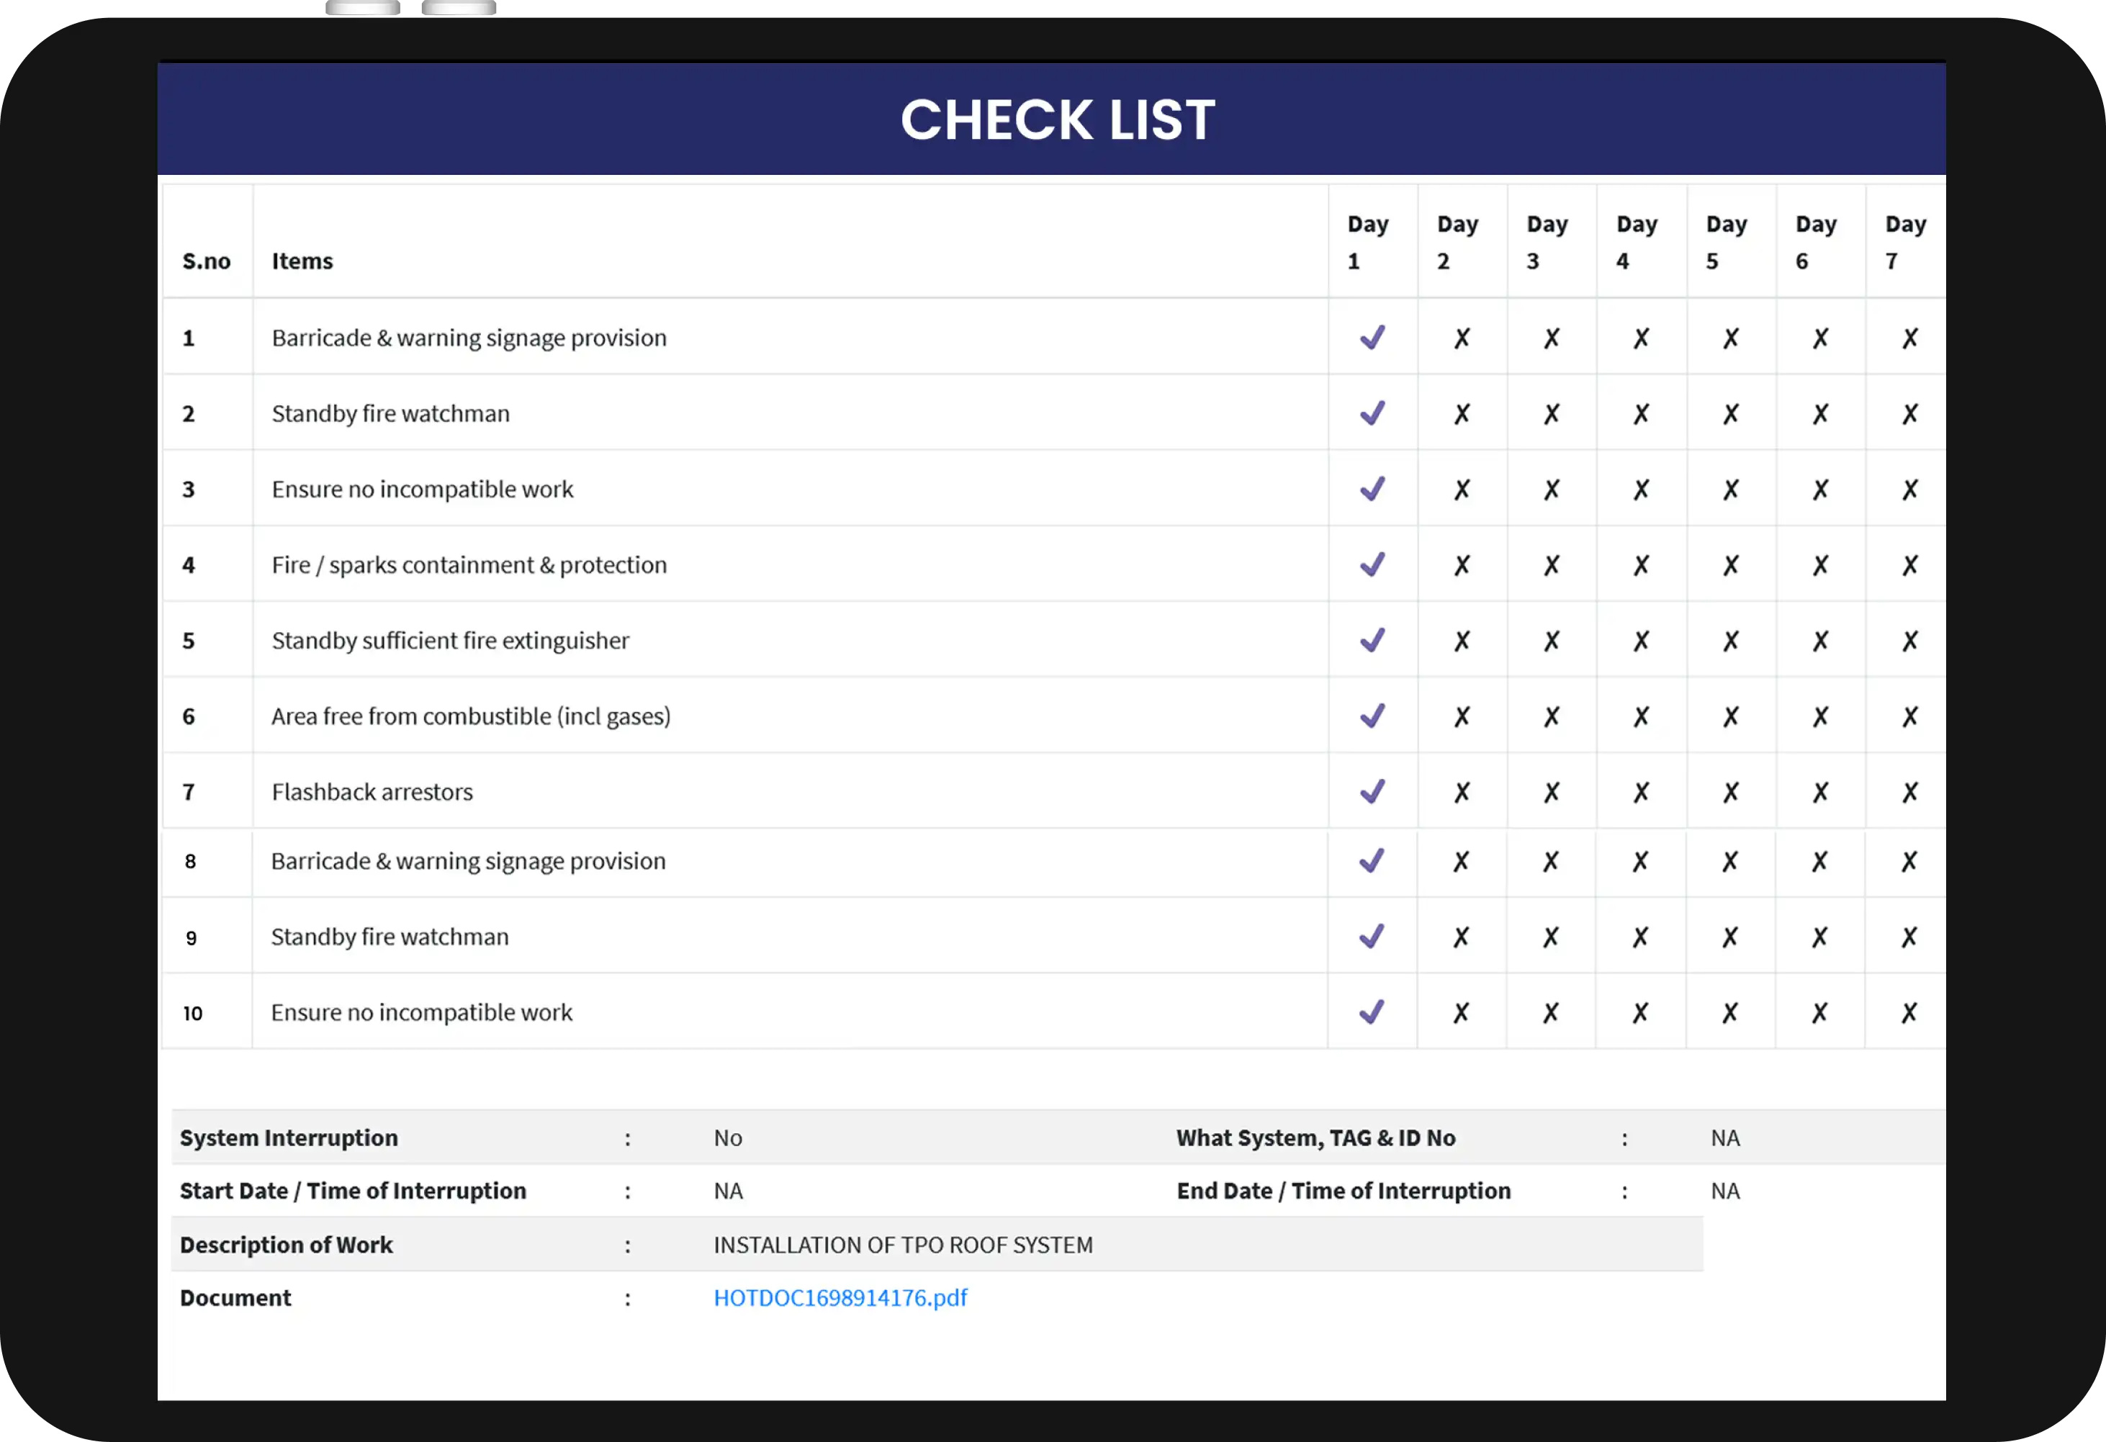Click Day 4 cross in row 3 Ensure no incompatible work
The height and width of the screenshot is (1442, 2106).
(1641, 490)
